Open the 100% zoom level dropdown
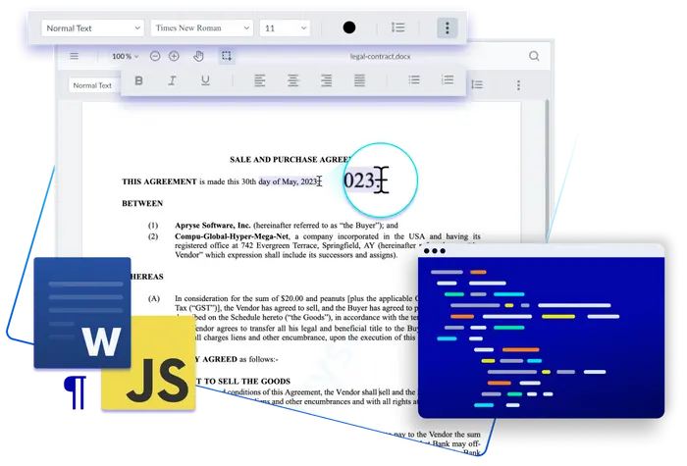 coord(125,56)
